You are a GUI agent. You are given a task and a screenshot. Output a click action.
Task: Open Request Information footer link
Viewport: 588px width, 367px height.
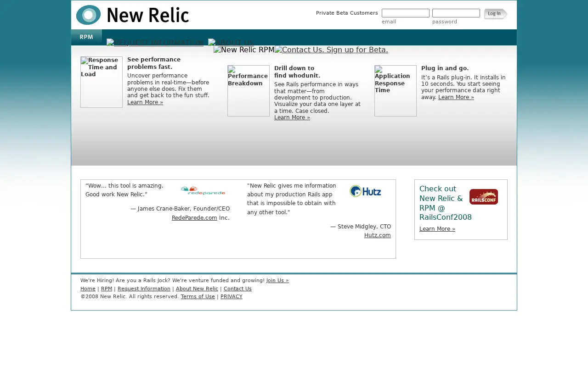[x=144, y=289]
